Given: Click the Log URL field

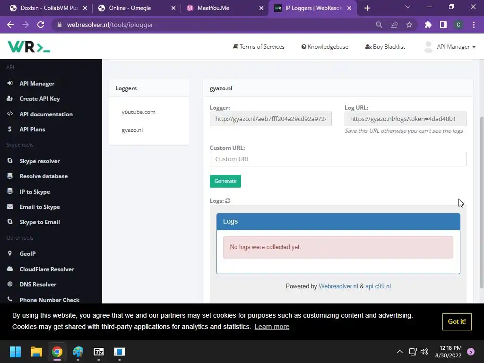Looking at the screenshot, I should click(x=405, y=119).
